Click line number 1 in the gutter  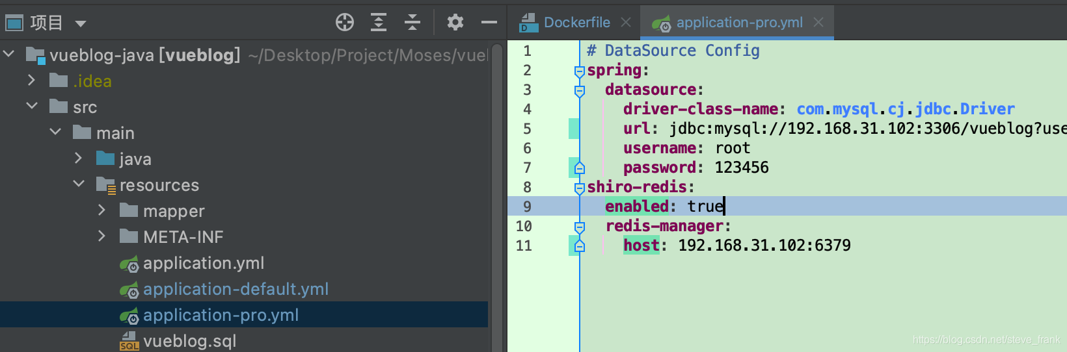527,51
